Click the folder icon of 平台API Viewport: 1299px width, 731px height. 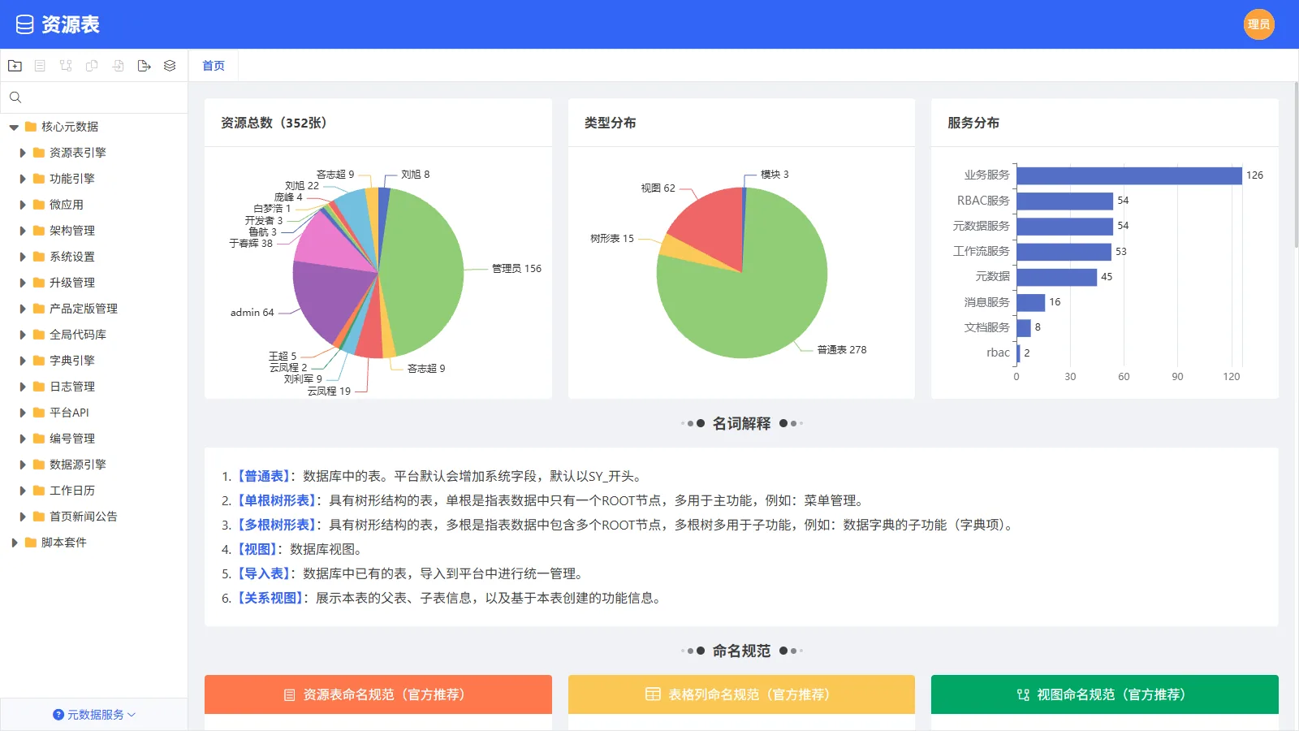point(39,413)
